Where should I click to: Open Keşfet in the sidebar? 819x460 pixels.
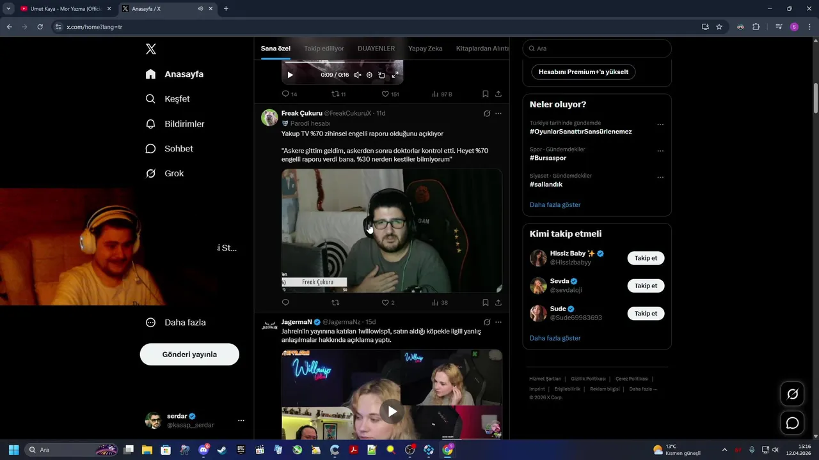[168, 99]
